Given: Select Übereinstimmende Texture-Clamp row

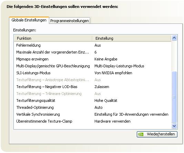Looking at the screenshot, I should click(x=93, y=121).
